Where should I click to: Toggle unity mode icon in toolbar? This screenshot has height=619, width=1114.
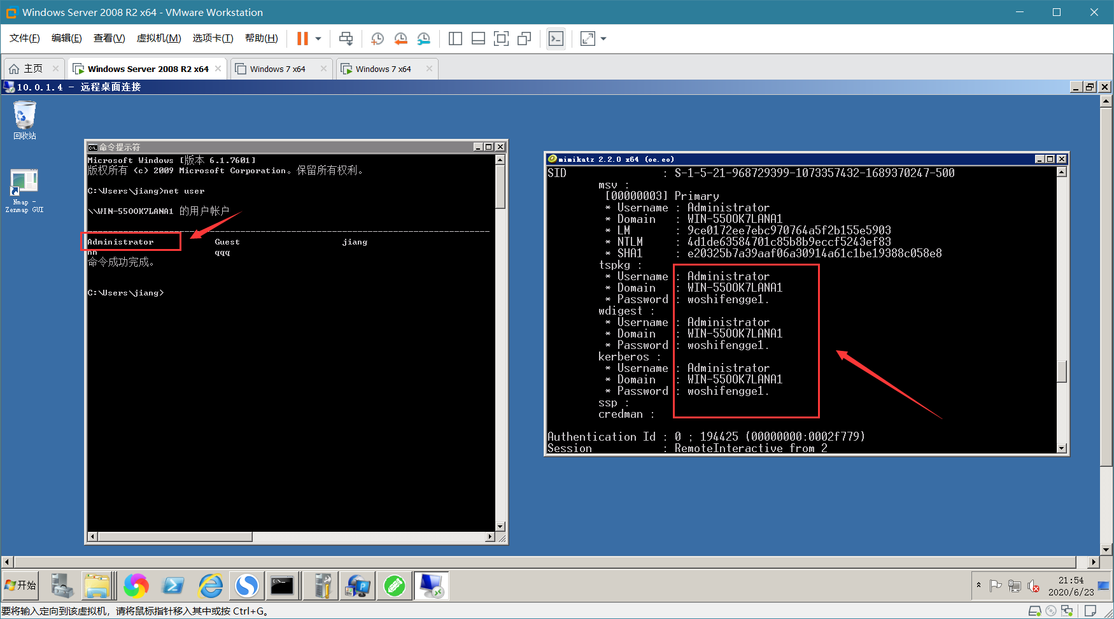pos(524,39)
